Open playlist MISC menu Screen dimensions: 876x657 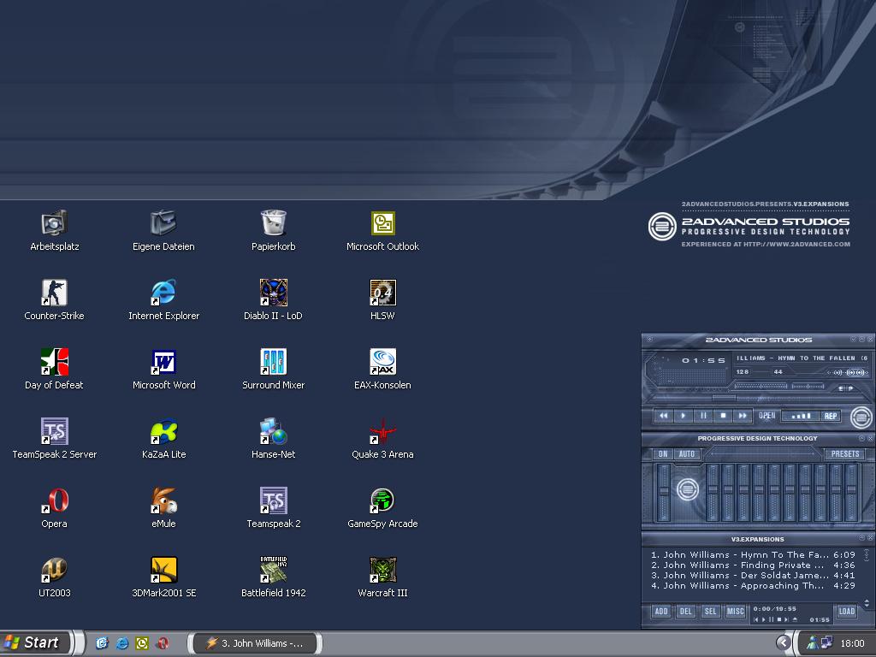pyautogui.click(x=735, y=611)
